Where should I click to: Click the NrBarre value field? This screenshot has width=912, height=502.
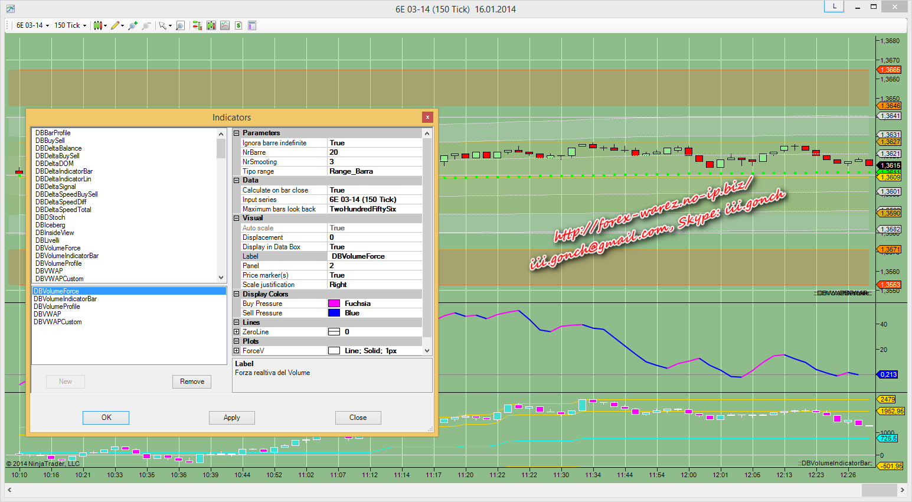(374, 152)
